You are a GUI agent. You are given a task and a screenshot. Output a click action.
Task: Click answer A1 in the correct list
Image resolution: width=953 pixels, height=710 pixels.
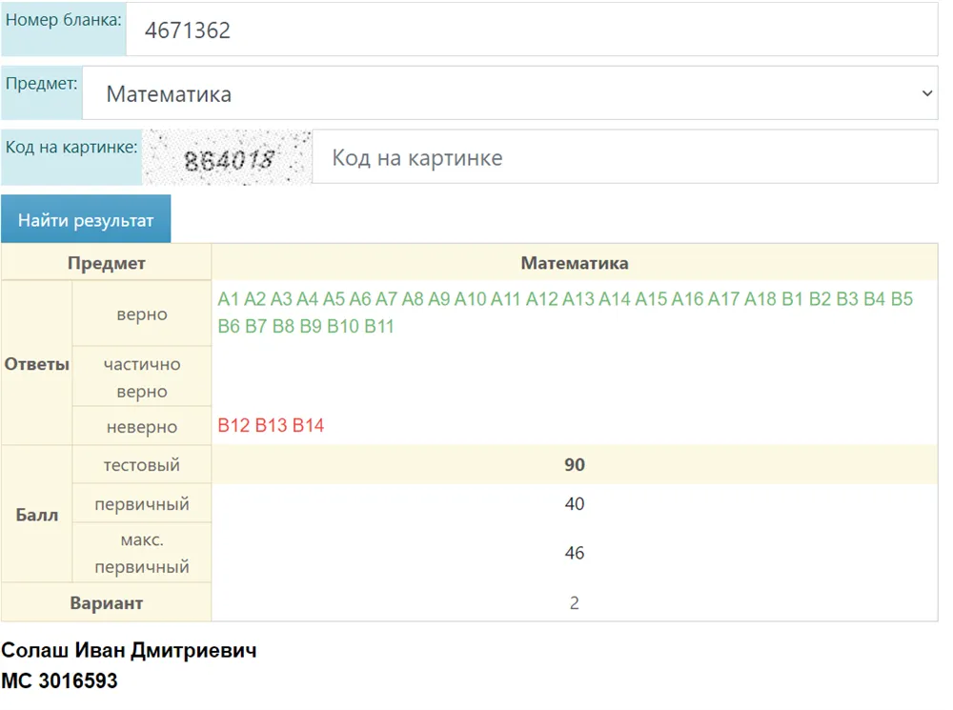(x=229, y=299)
